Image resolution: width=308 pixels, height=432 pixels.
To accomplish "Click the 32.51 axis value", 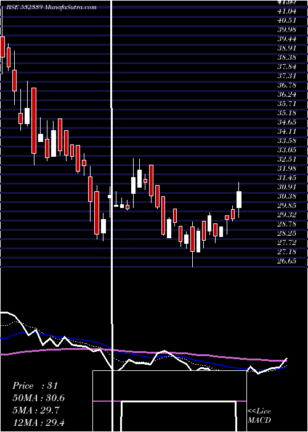I will tap(286, 159).
